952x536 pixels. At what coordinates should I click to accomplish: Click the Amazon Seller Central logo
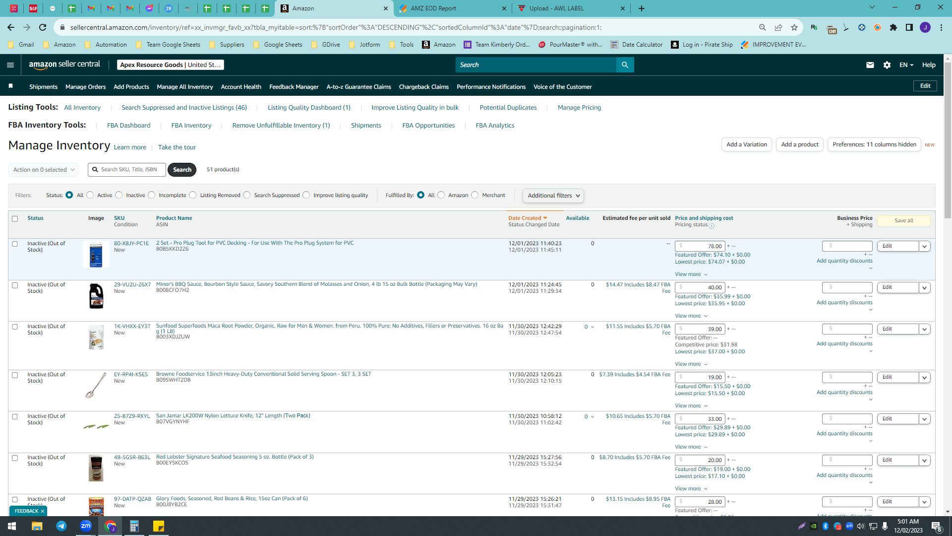[x=64, y=65]
